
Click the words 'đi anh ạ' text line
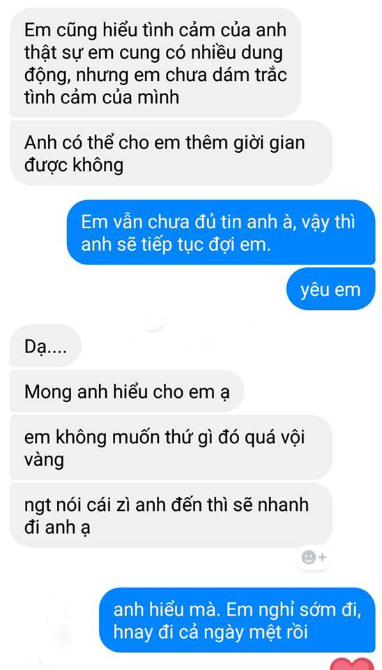57,528
